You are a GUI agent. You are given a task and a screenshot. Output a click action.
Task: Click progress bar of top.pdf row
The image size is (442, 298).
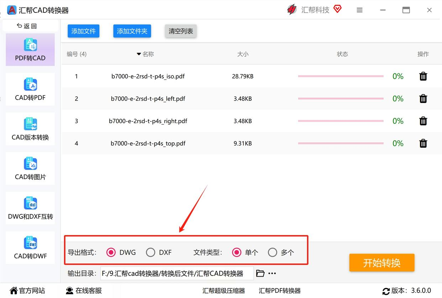[x=341, y=143]
